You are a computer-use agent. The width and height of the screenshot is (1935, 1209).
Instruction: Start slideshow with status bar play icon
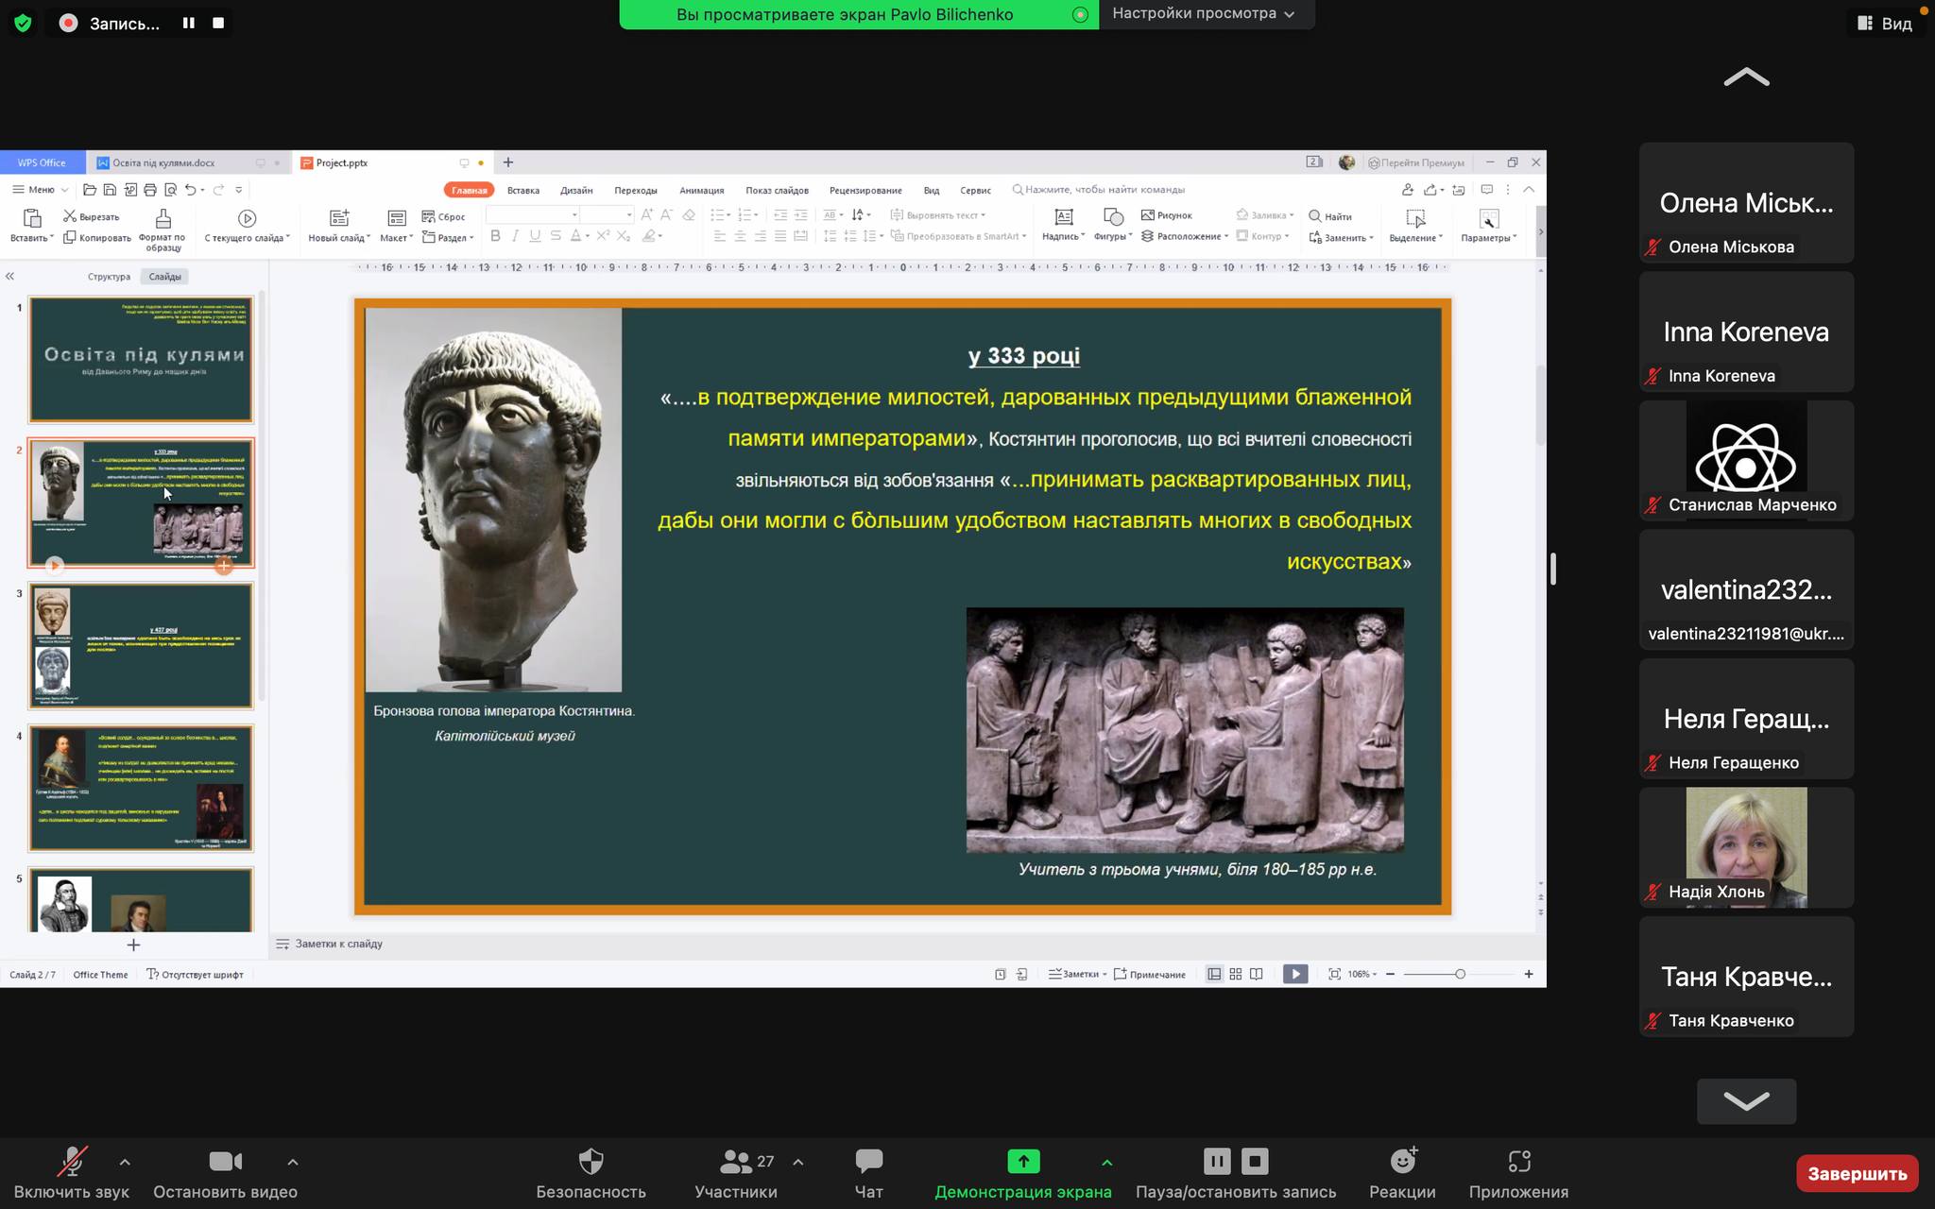(1295, 974)
